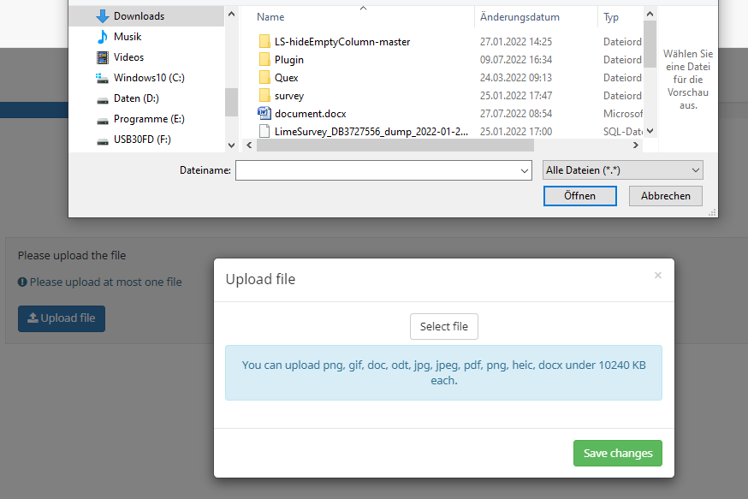
Task: Sort files by Name column header
Action: [x=270, y=17]
